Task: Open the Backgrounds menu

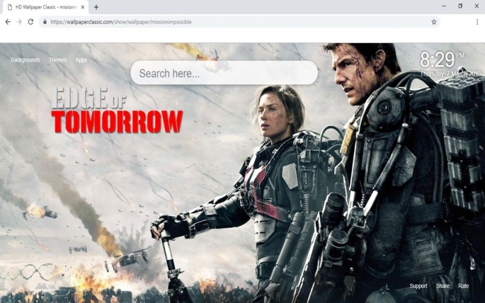Action: [x=25, y=60]
